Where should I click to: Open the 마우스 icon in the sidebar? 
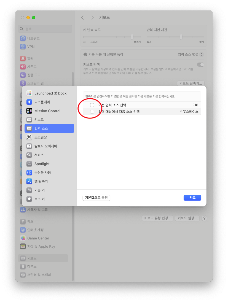pos(23,266)
